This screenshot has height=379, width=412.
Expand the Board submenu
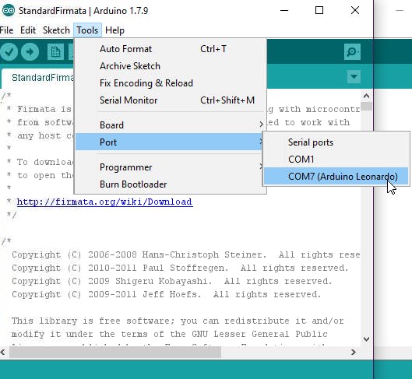(x=171, y=125)
